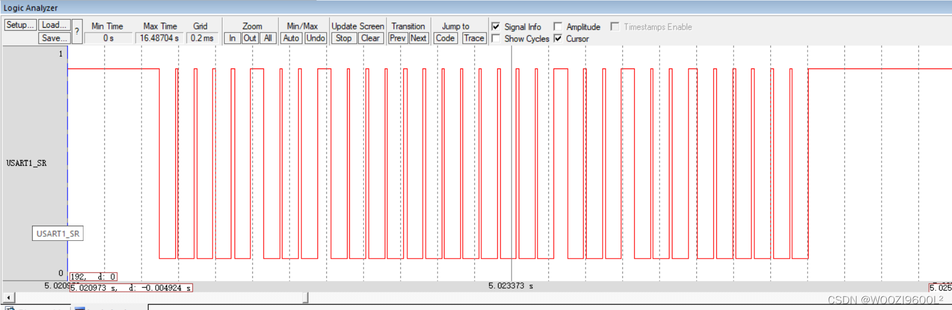This screenshot has width=952, height=310.
Task: Click the cursor time 5.023373 s
Action: coord(510,286)
